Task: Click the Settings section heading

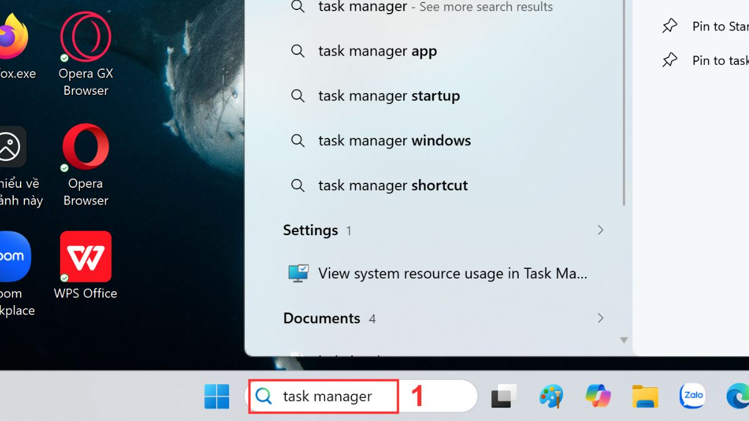Action: click(310, 230)
